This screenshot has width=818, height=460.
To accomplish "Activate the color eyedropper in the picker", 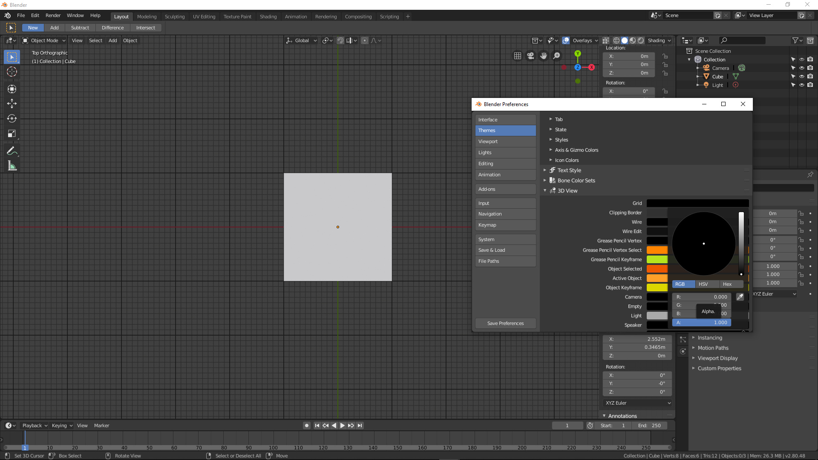I will pyautogui.click(x=740, y=297).
